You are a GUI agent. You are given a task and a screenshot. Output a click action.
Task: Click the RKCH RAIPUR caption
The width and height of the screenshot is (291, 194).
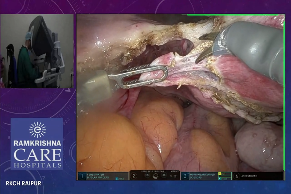coord(23,183)
